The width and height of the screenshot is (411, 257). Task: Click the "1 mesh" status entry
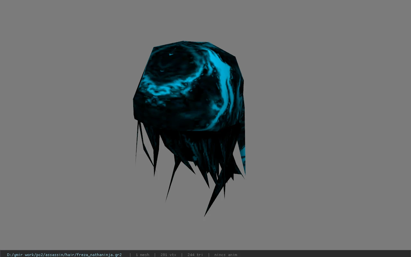tap(142, 255)
